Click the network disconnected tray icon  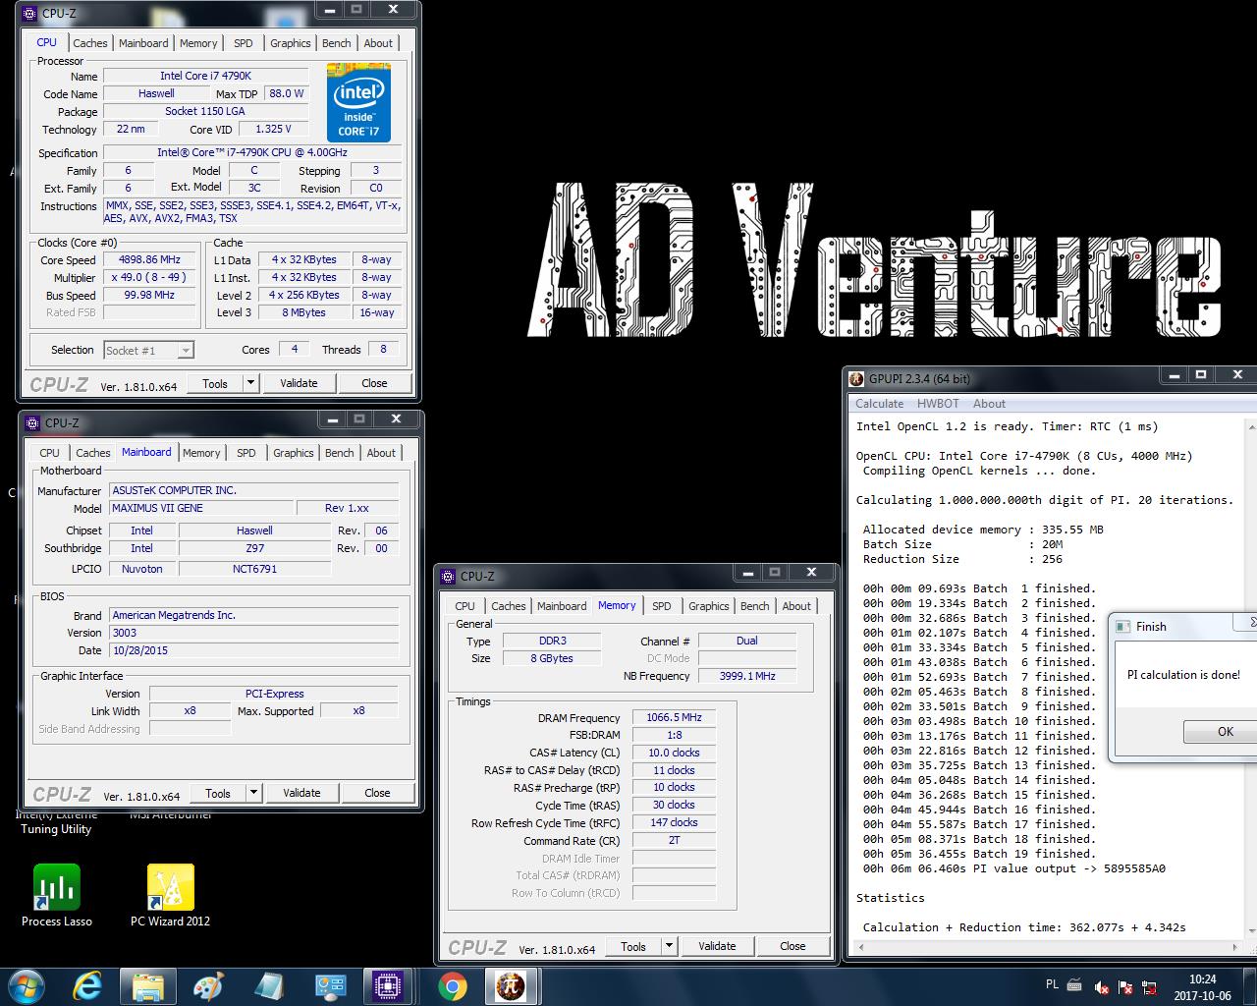tap(1149, 987)
